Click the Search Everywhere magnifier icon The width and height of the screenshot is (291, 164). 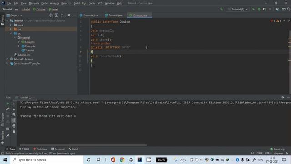[x=288, y=9]
